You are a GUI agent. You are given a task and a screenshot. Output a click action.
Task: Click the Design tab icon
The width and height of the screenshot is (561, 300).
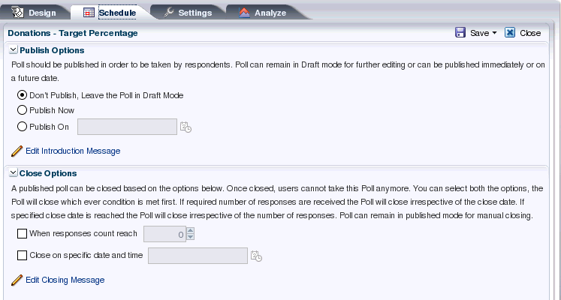coord(17,12)
